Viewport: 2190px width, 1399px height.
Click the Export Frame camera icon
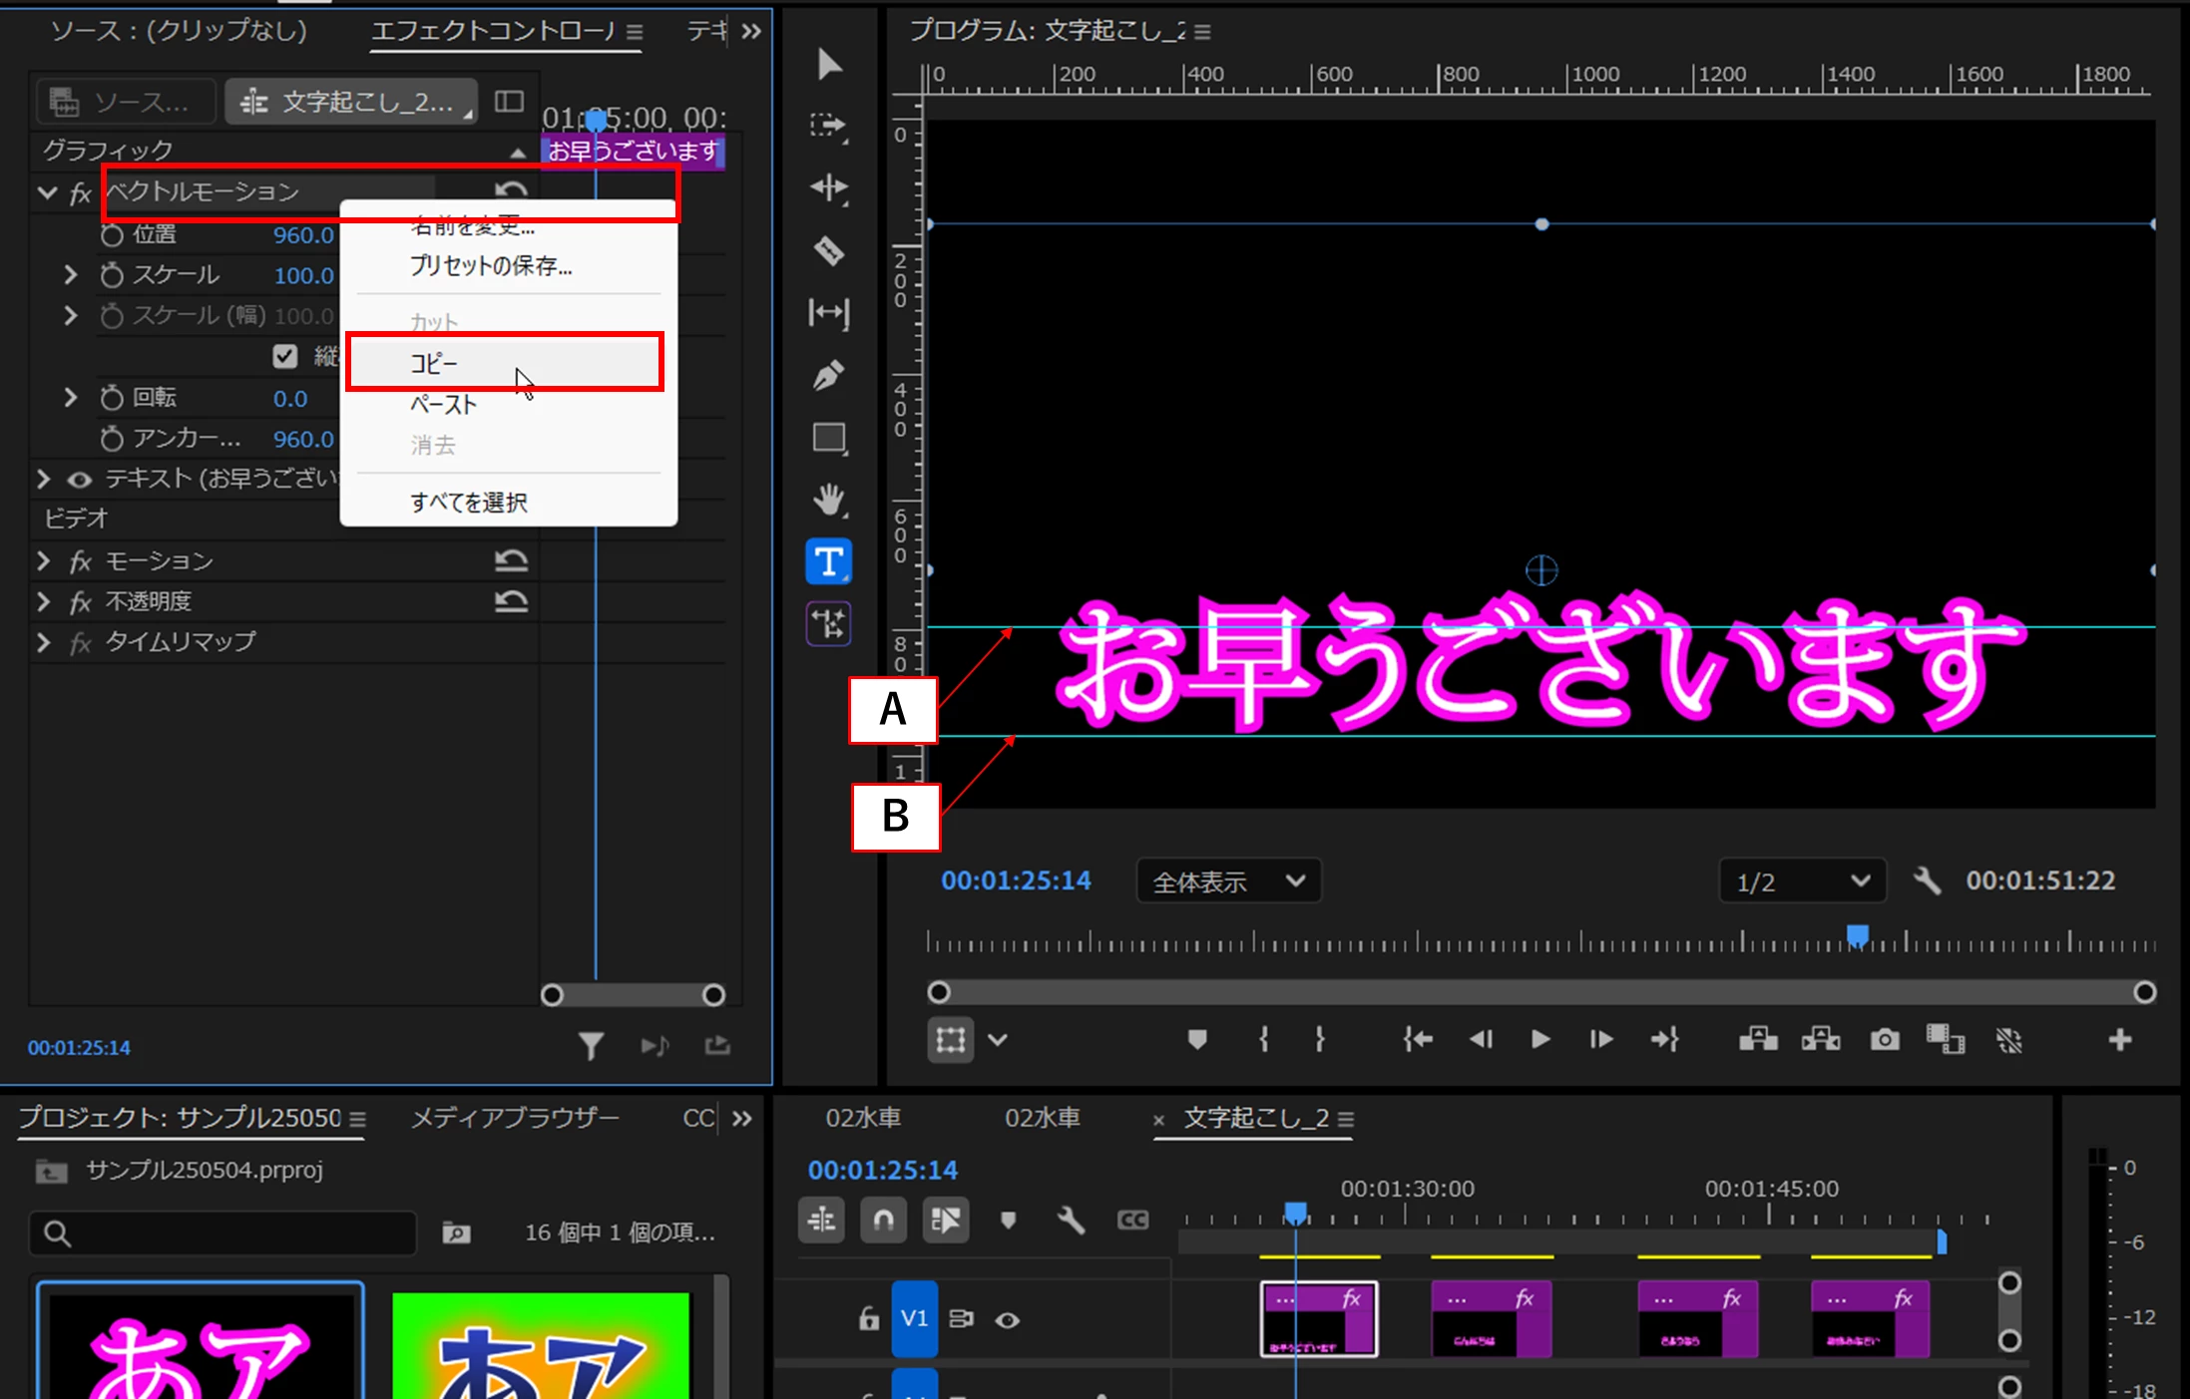[1884, 1040]
